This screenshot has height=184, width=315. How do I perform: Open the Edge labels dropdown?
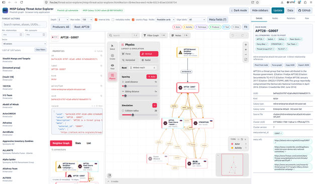pos(196,20)
